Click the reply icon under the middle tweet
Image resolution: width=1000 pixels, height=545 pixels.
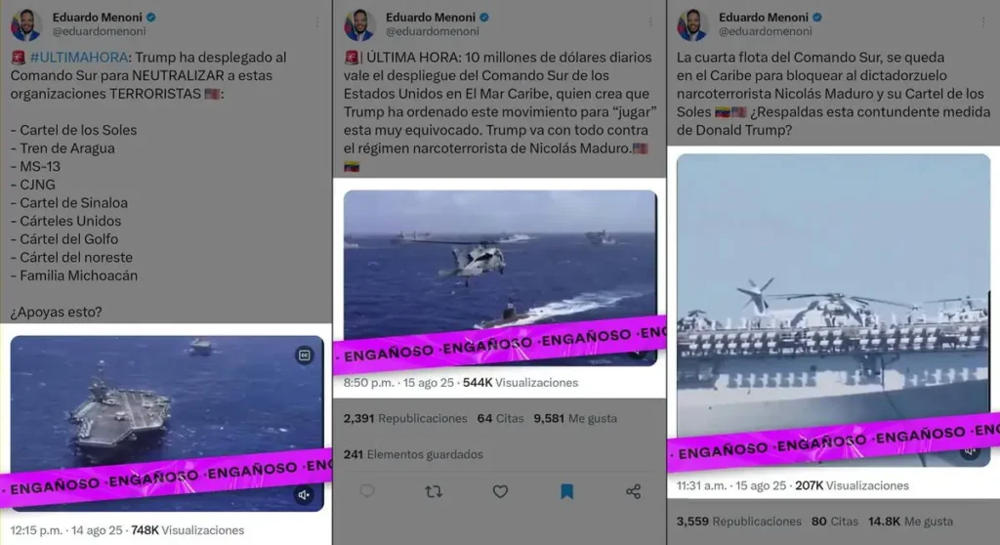point(367,490)
